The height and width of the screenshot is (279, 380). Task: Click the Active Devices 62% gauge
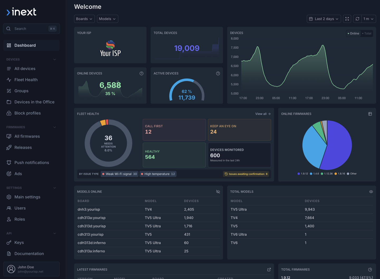187,90
